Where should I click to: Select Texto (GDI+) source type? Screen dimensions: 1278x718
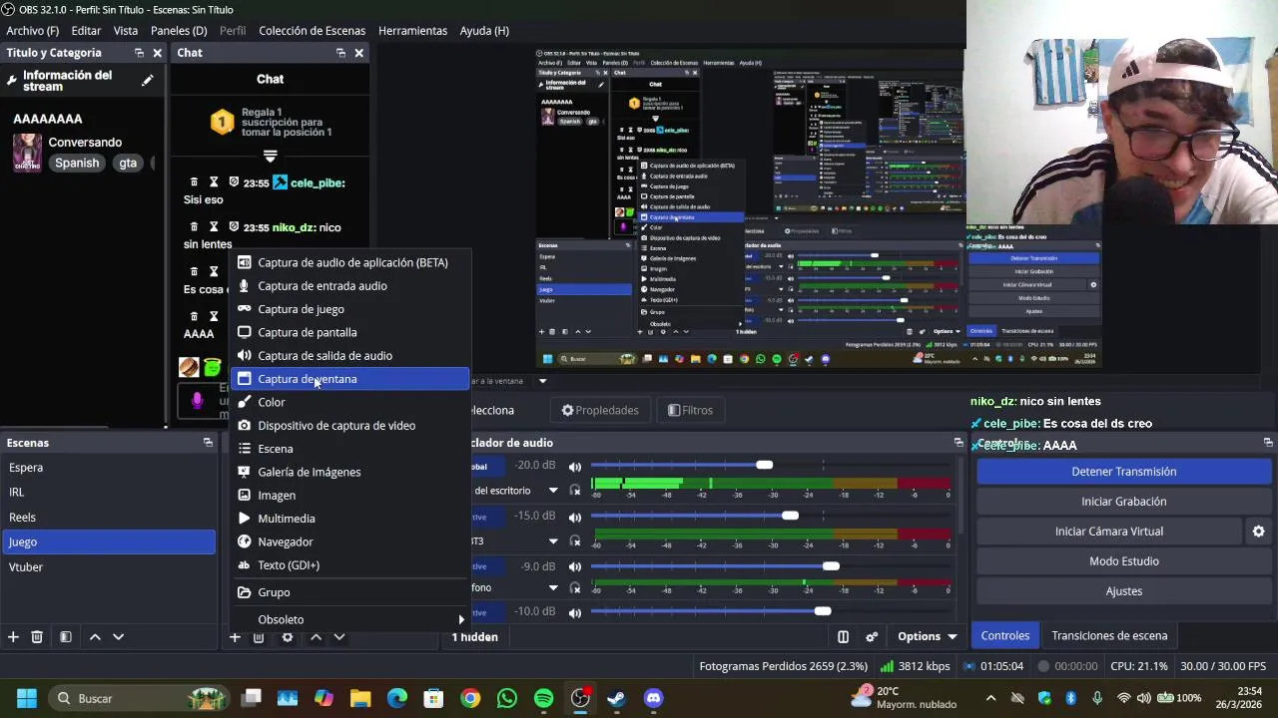350,565
